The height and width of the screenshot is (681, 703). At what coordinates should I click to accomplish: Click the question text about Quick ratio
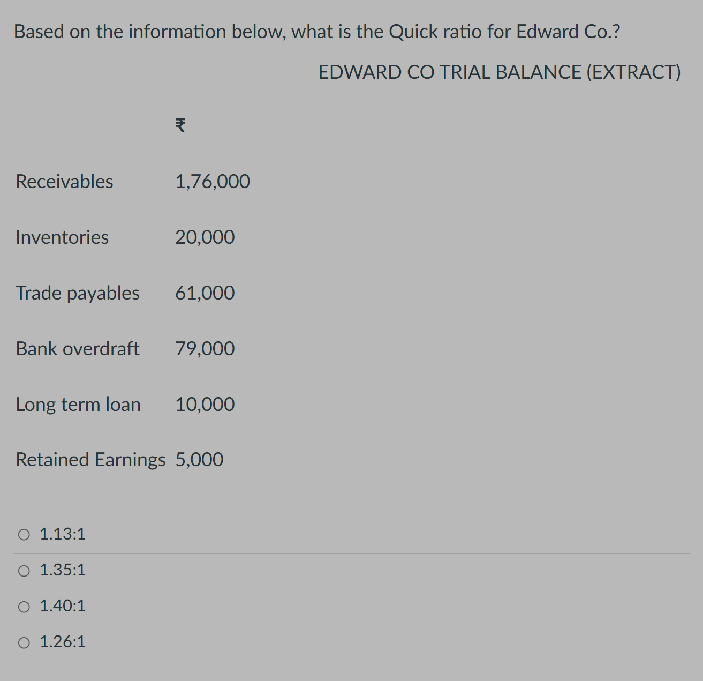point(316,31)
